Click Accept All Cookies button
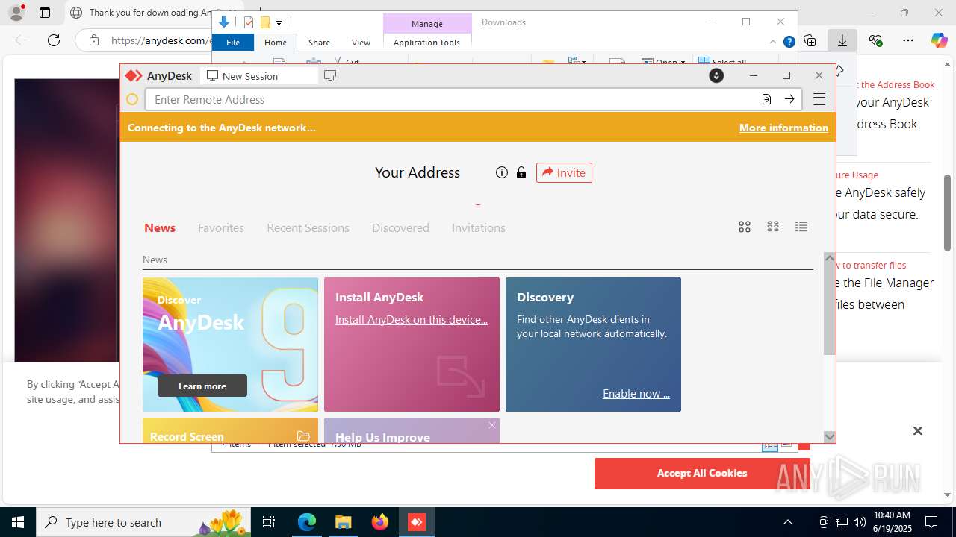Screen dimensions: 956x537 702,473
